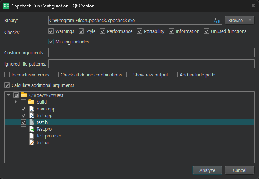Viewport: 259px width, 179px height.
Task: Click the Custom arguments input field
Action: (x=151, y=52)
